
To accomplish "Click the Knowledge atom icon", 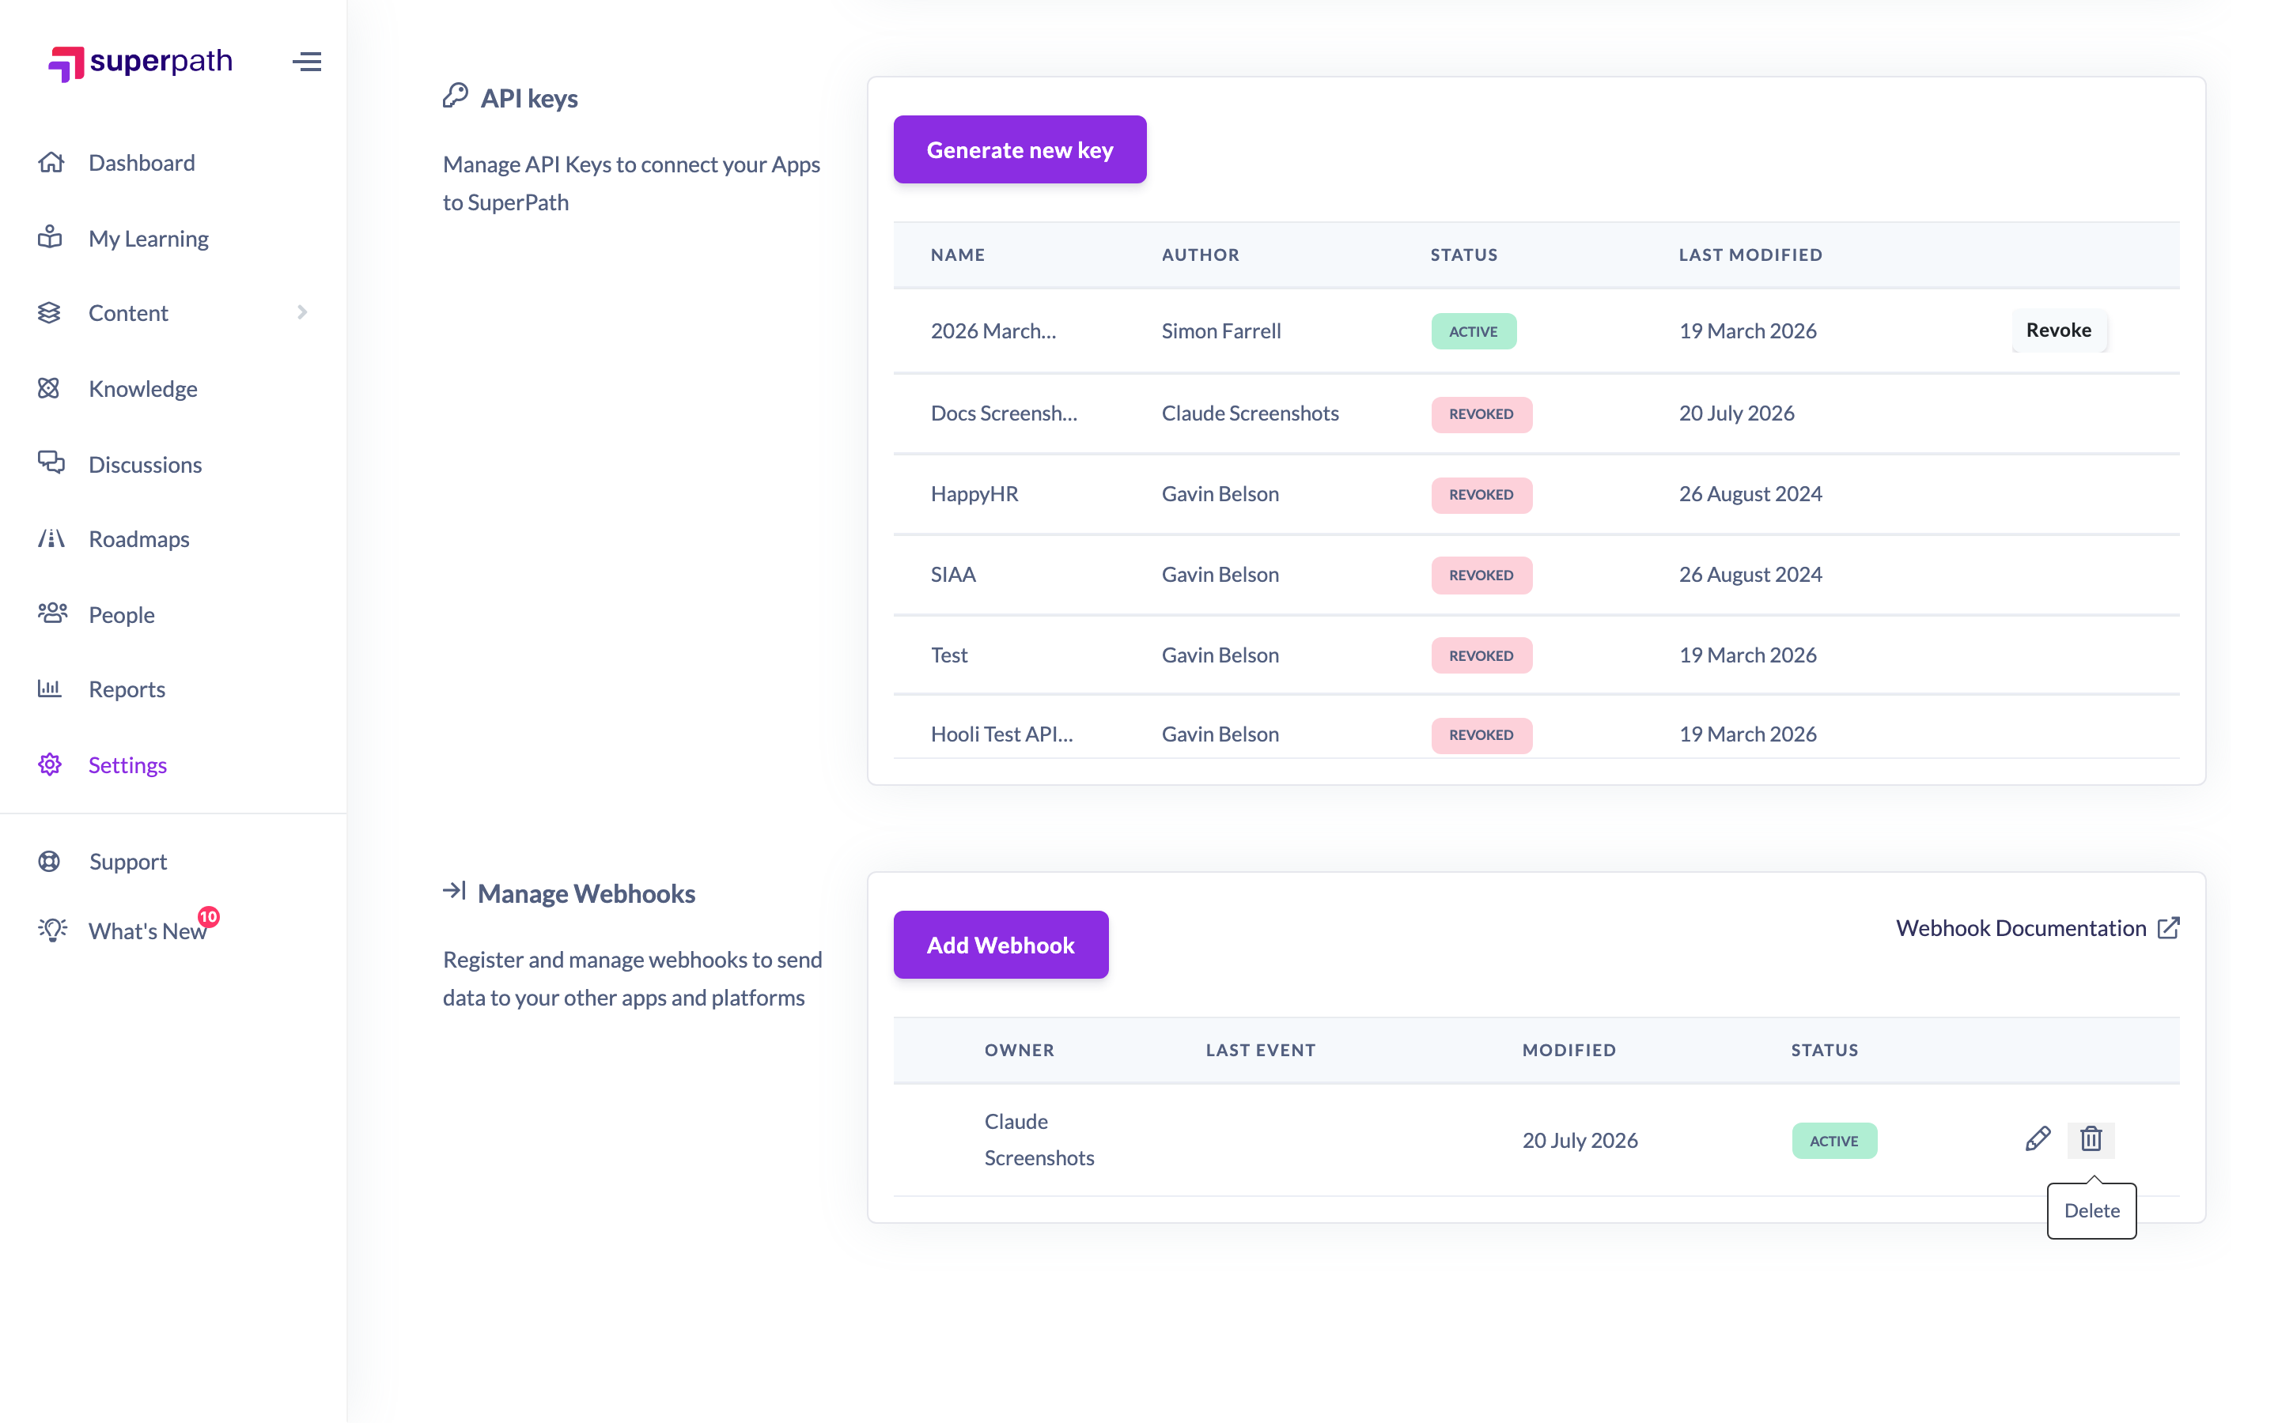I will (49, 387).
